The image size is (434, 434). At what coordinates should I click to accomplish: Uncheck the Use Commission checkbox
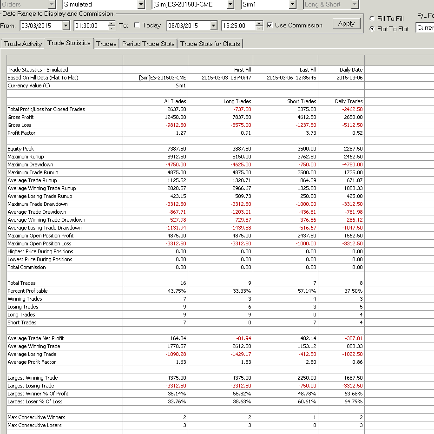[x=270, y=25]
